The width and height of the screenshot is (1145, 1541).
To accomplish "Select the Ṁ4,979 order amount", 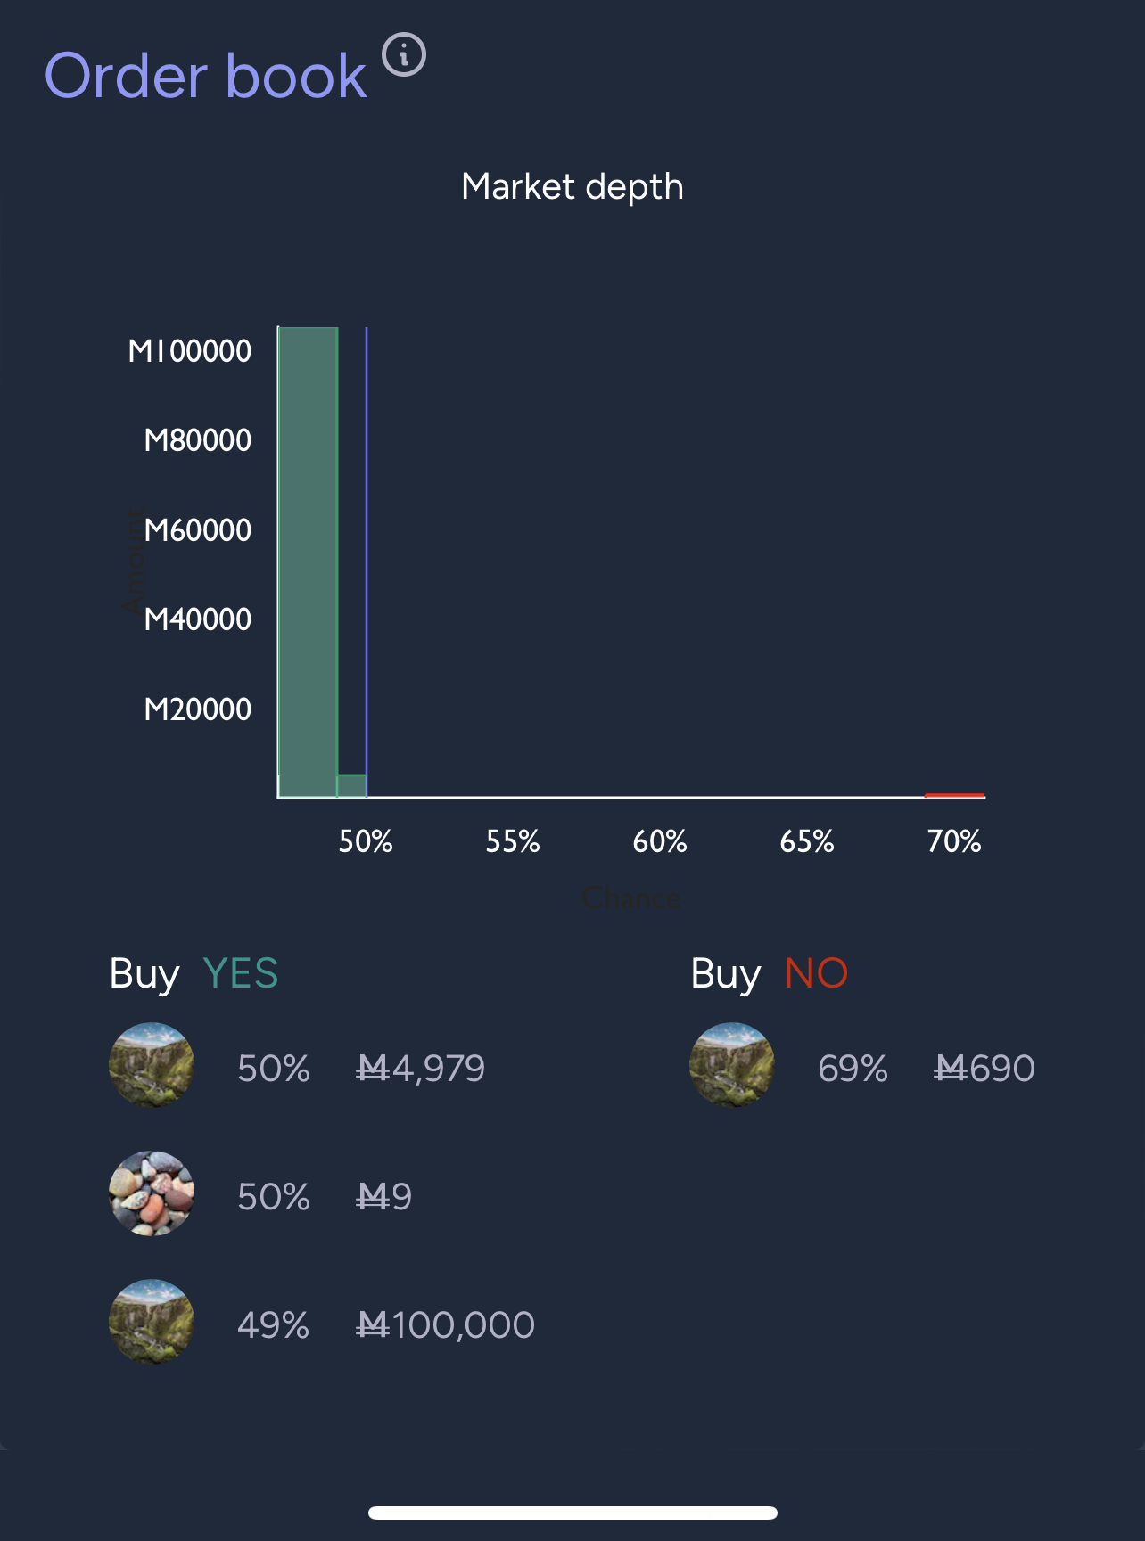I will click(420, 1068).
